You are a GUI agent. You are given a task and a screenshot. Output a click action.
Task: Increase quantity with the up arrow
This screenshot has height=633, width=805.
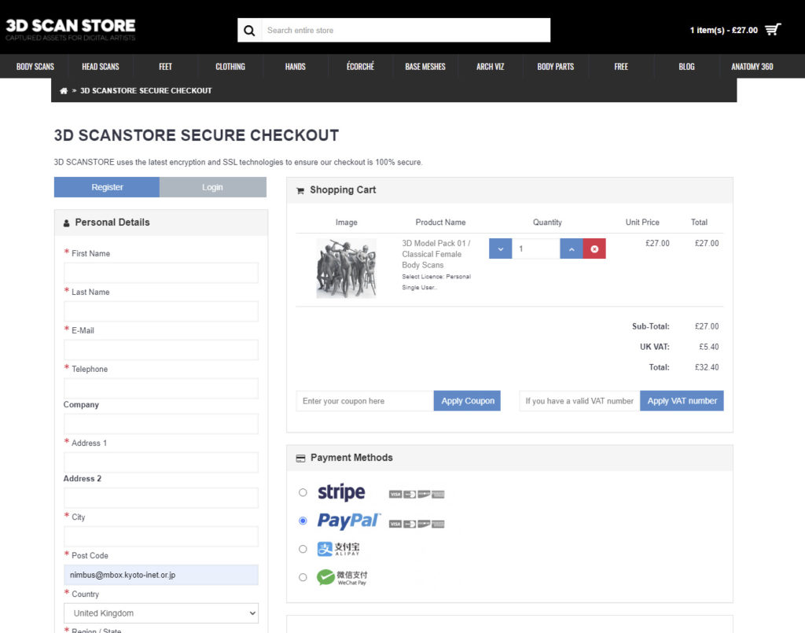572,249
